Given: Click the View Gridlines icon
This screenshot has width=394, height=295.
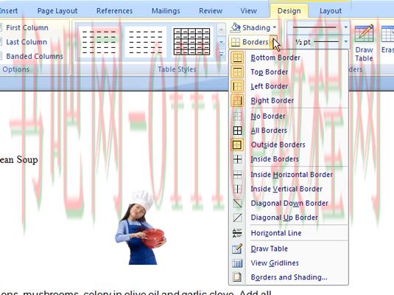Looking at the screenshot, I should click(237, 263).
